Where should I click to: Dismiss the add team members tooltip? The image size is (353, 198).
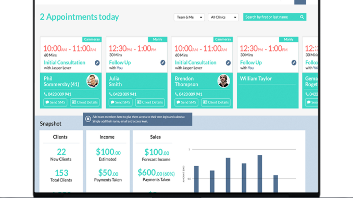pos(88,119)
